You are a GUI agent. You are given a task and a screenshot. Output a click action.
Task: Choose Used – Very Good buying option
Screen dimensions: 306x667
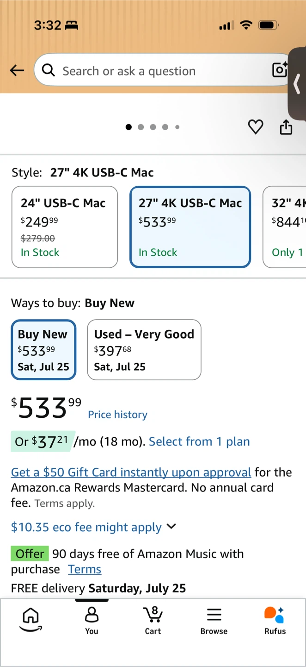click(x=144, y=350)
